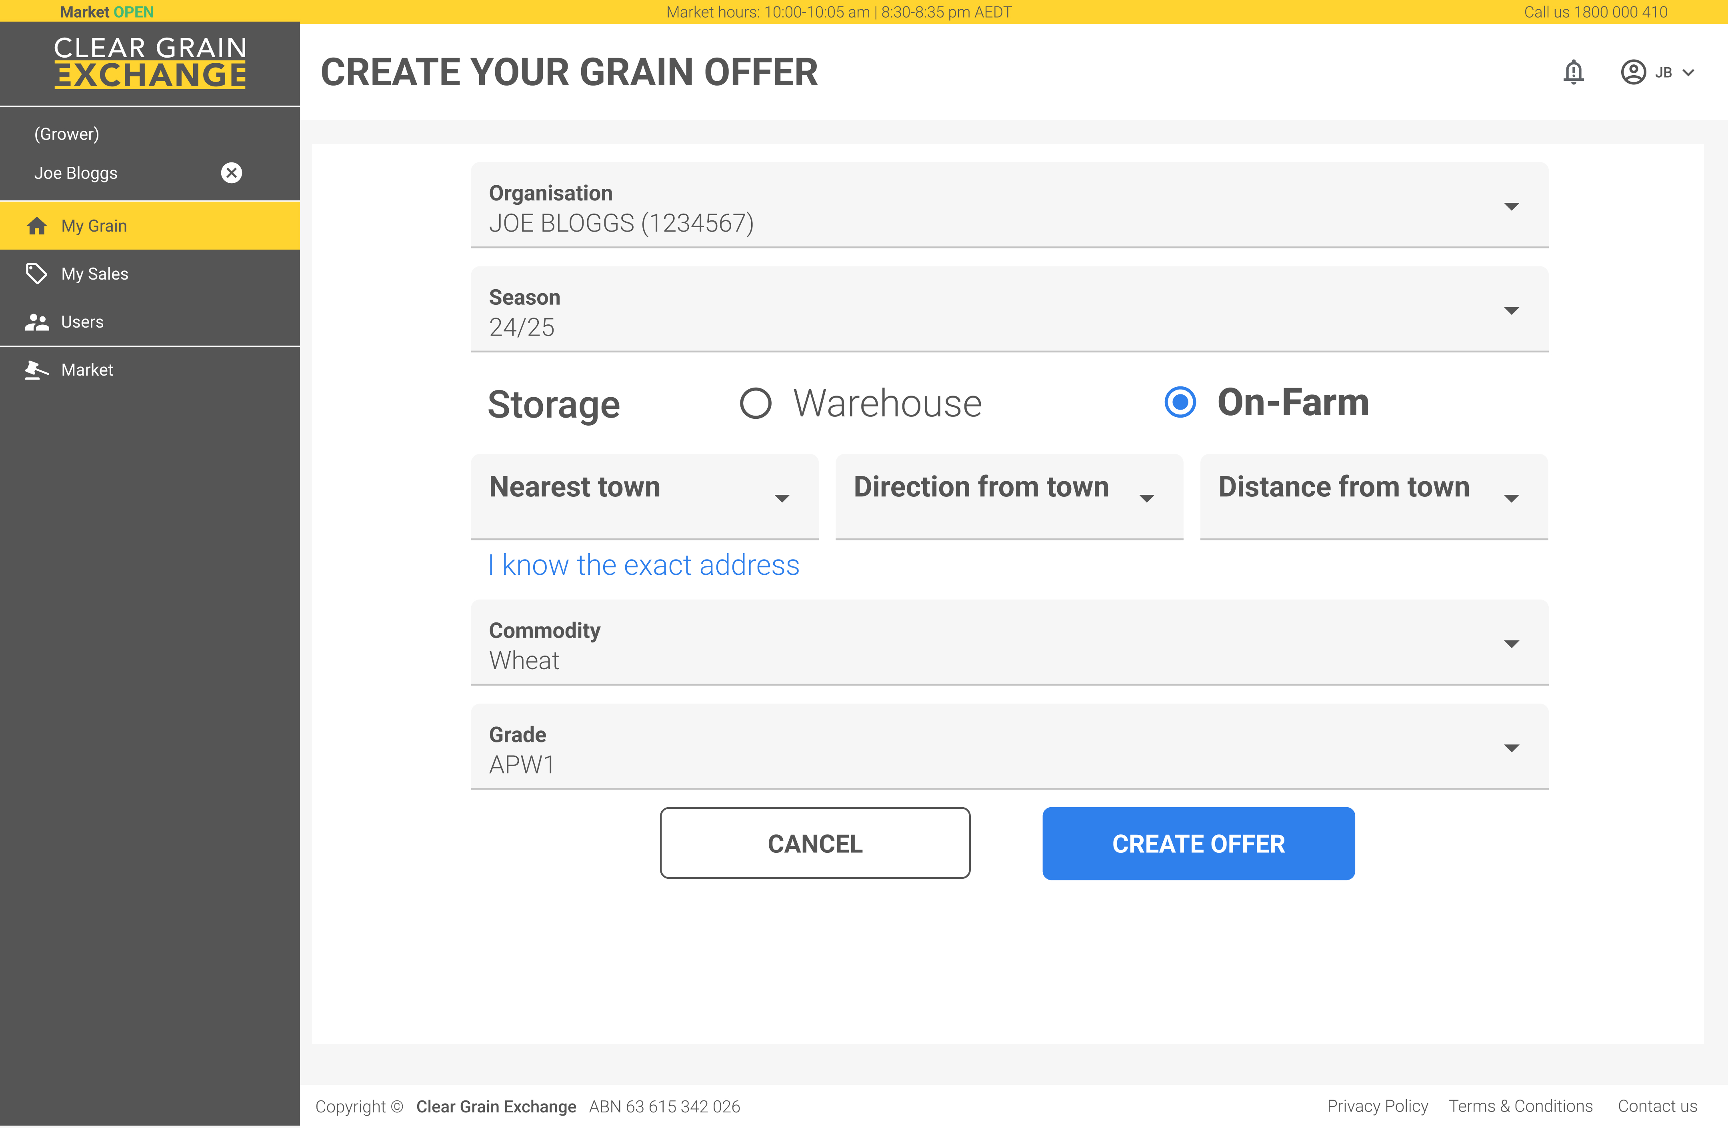1728x1128 pixels.
Task: Click the Users people icon
Action: click(x=36, y=322)
